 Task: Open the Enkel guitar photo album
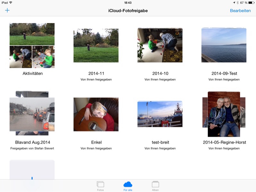coord(96,114)
